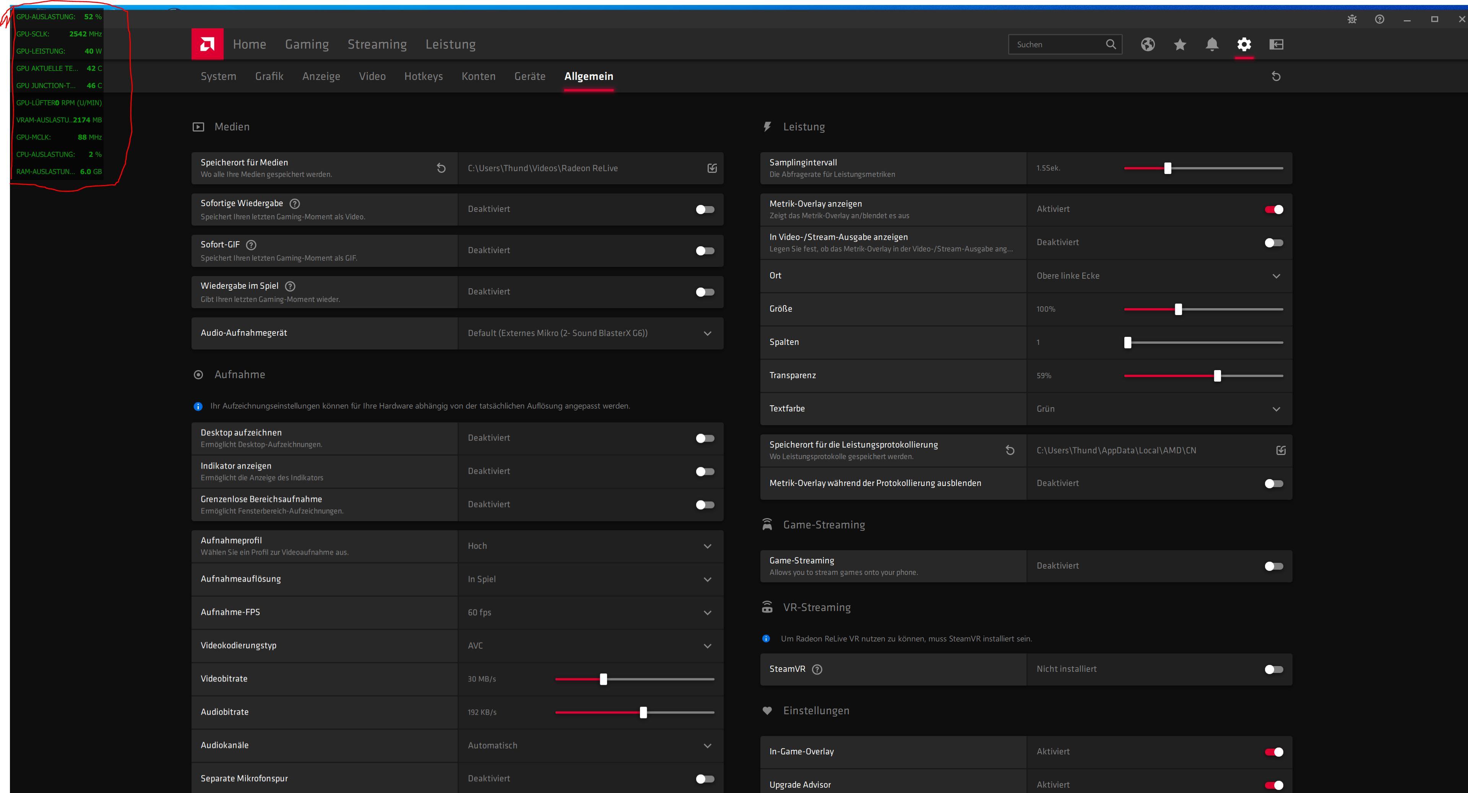Open Audiokanäle dropdown

click(590, 746)
